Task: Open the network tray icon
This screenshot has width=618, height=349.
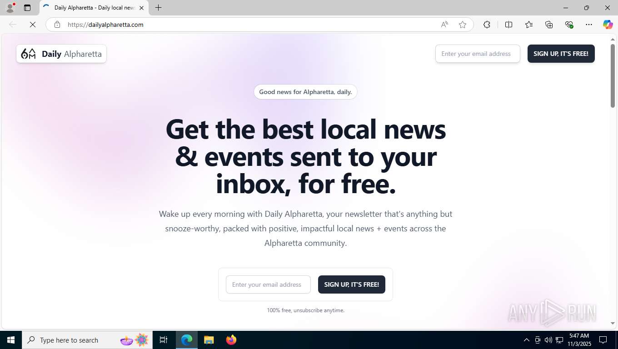Action: click(x=559, y=340)
